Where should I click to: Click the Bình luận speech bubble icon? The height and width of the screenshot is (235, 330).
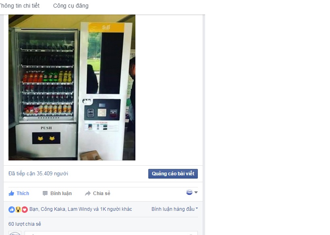45,193
